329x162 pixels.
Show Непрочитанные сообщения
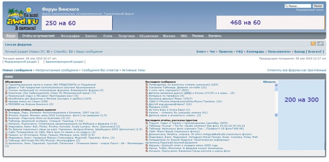tap(57, 70)
